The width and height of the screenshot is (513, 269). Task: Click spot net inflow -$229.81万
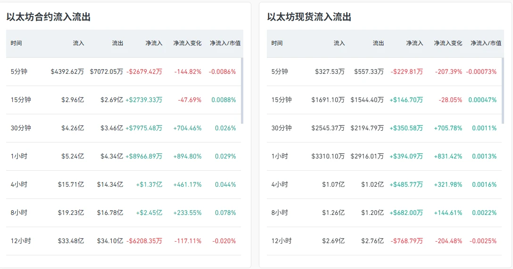pyautogui.click(x=406, y=71)
